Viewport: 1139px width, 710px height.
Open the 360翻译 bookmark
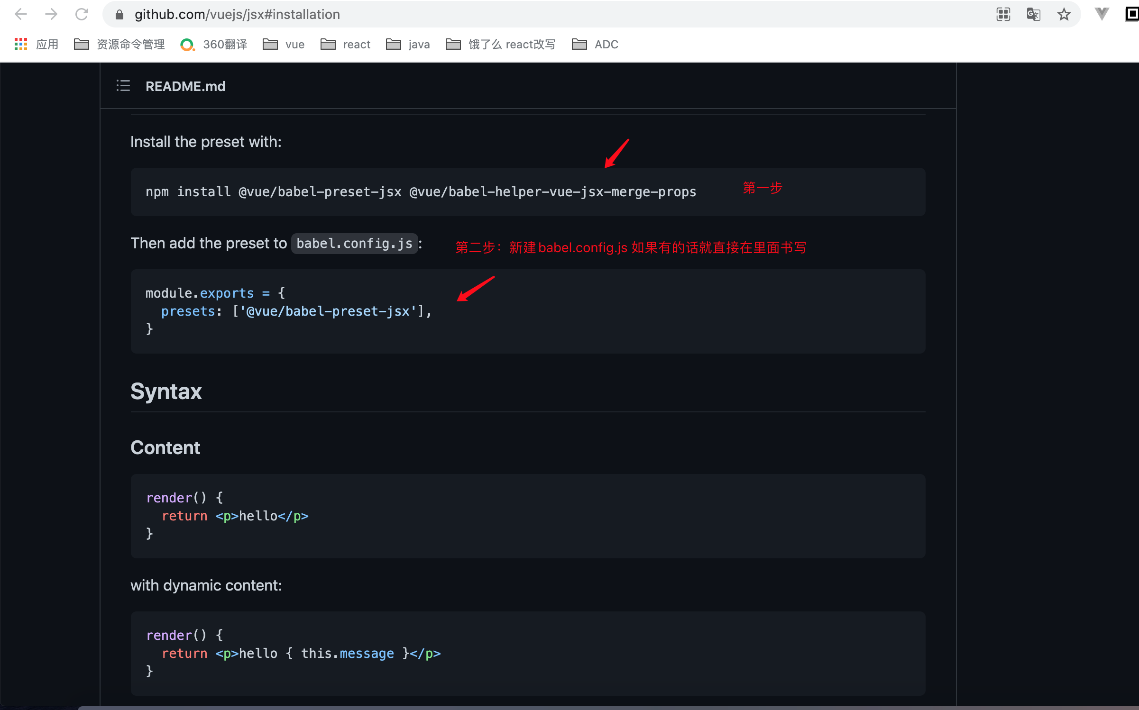click(x=214, y=45)
